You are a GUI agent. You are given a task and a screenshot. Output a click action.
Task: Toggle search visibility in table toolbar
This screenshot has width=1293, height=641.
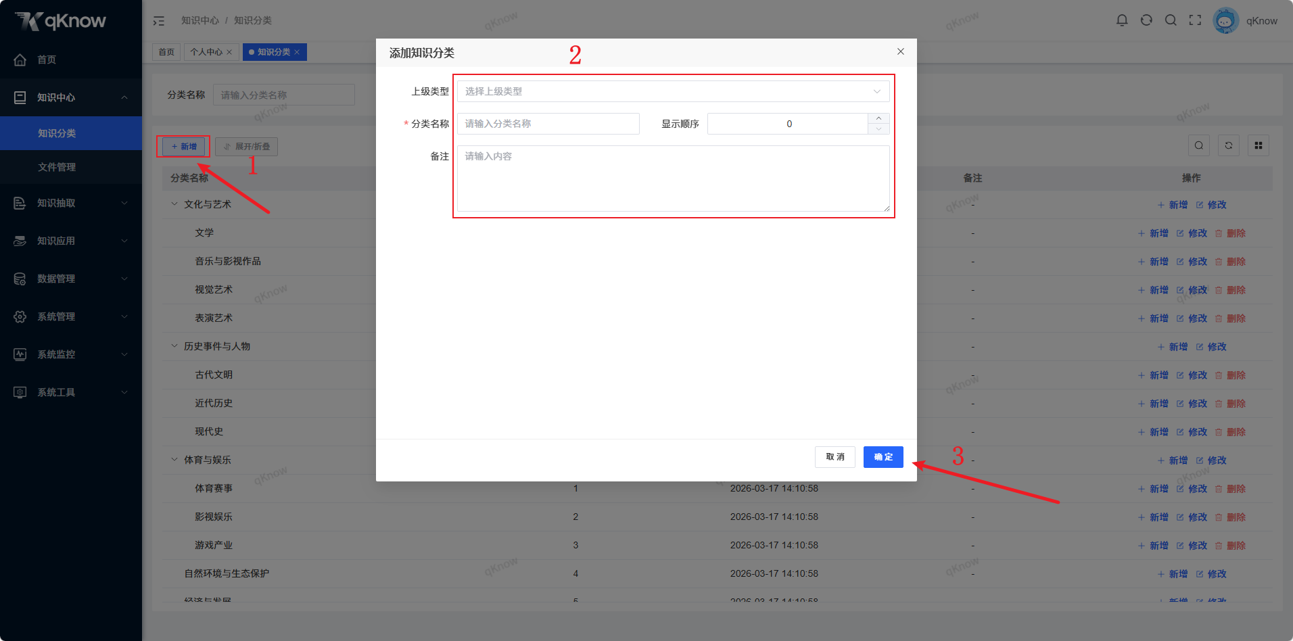pos(1199,145)
